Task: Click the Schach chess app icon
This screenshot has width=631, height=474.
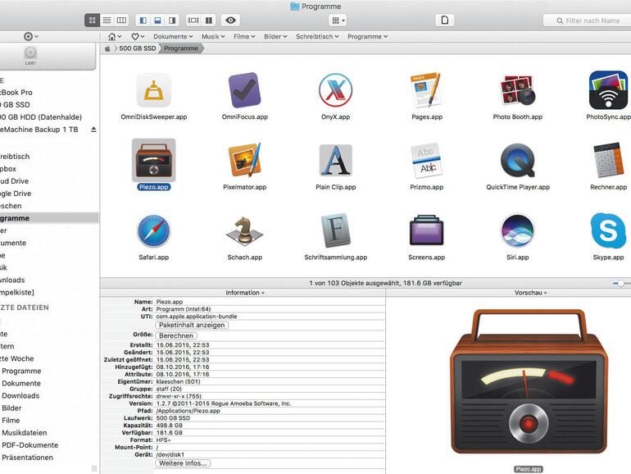Action: click(244, 230)
